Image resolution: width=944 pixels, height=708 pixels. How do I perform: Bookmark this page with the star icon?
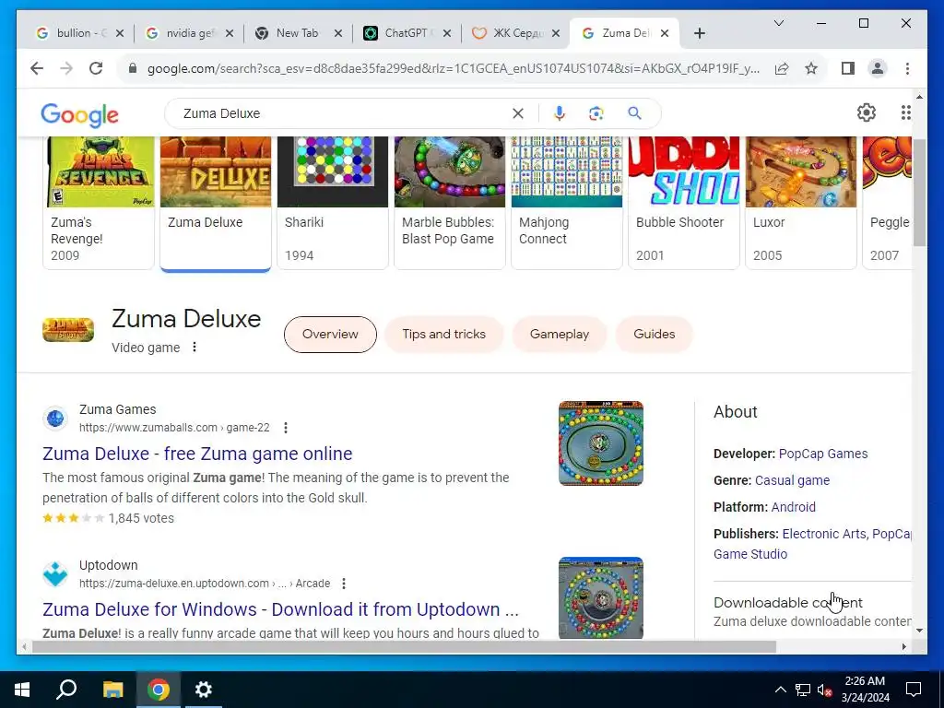811,68
